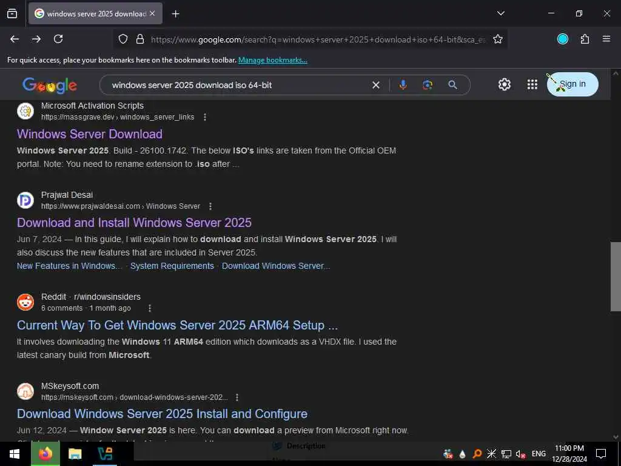The image size is (621, 466).
Task: Open Current Way To Get ARM64 Setup result
Action: [177, 325]
